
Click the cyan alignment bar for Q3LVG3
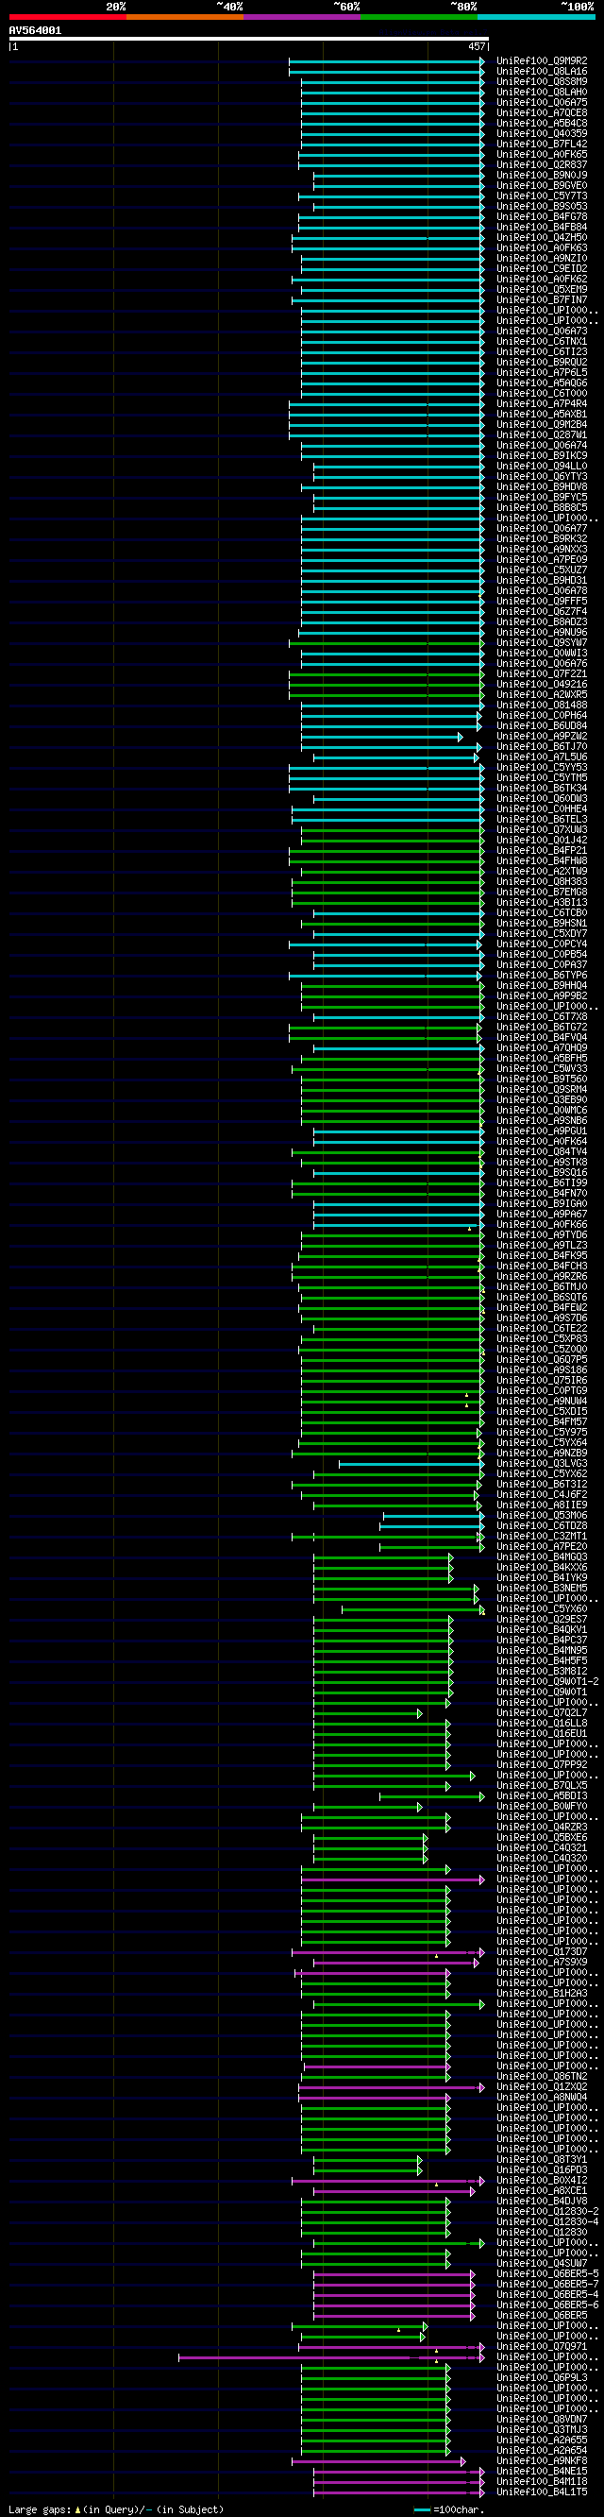[x=411, y=1464]
